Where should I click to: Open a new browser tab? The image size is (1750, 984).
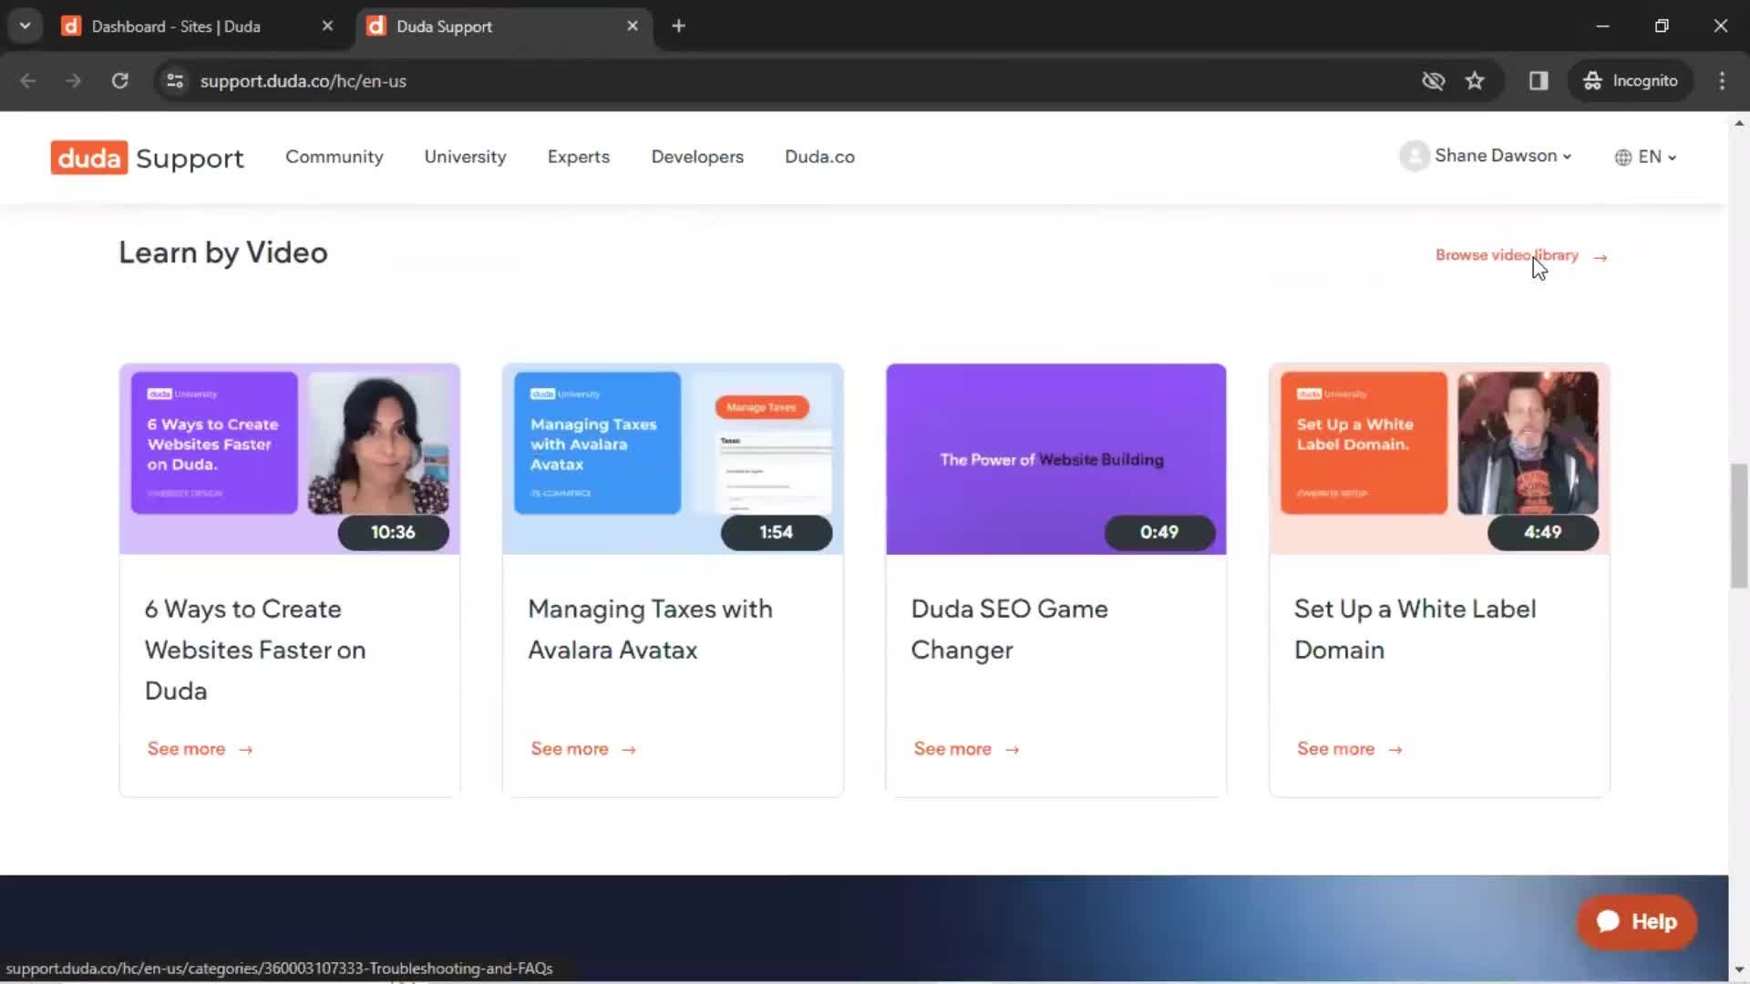pos(678,26)
